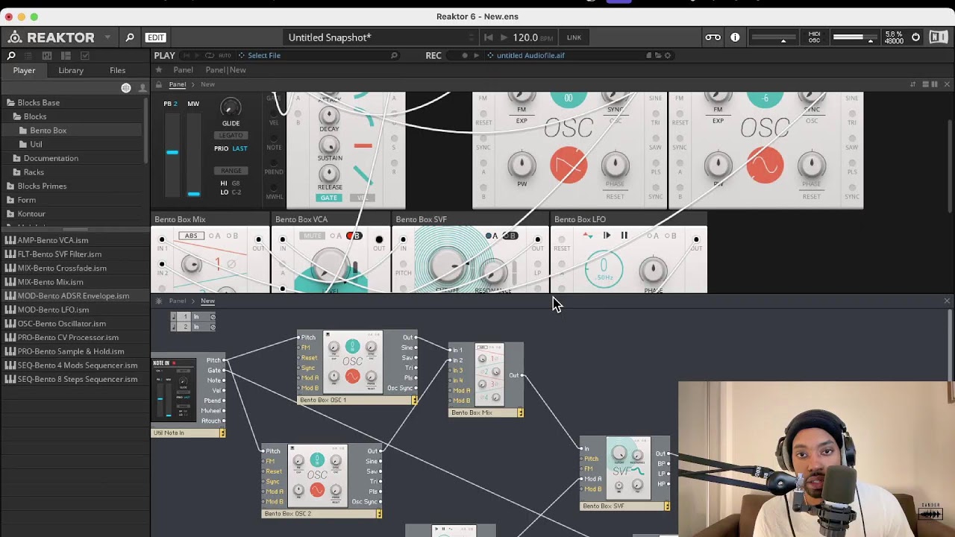955x537 pixels.
Task: Select the Panel panelset tab
Action: click(183, 70)
